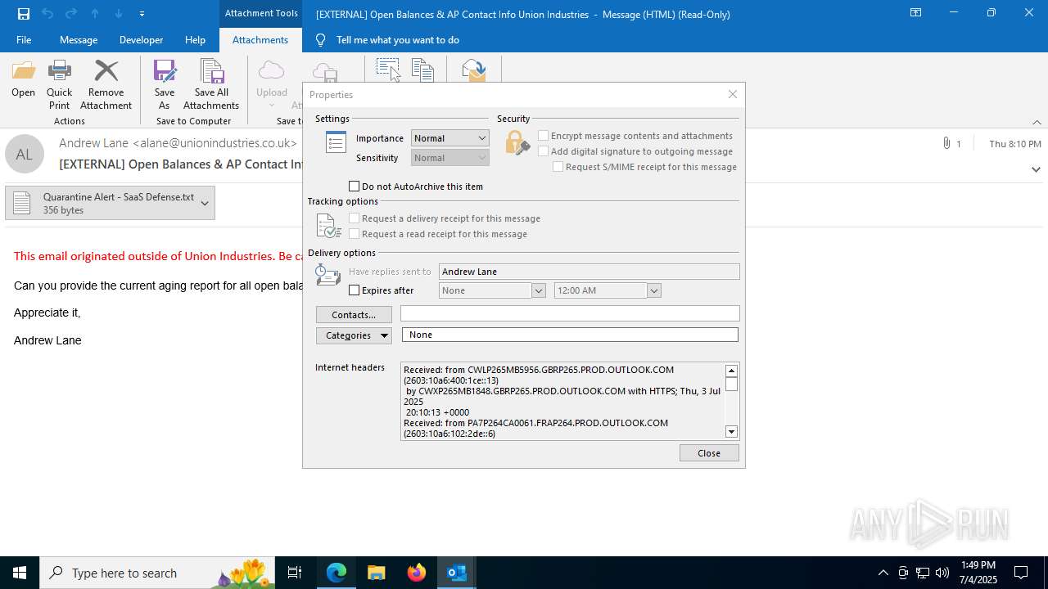Open the Importance dropdown set to Normal

(x=449, y=138)
